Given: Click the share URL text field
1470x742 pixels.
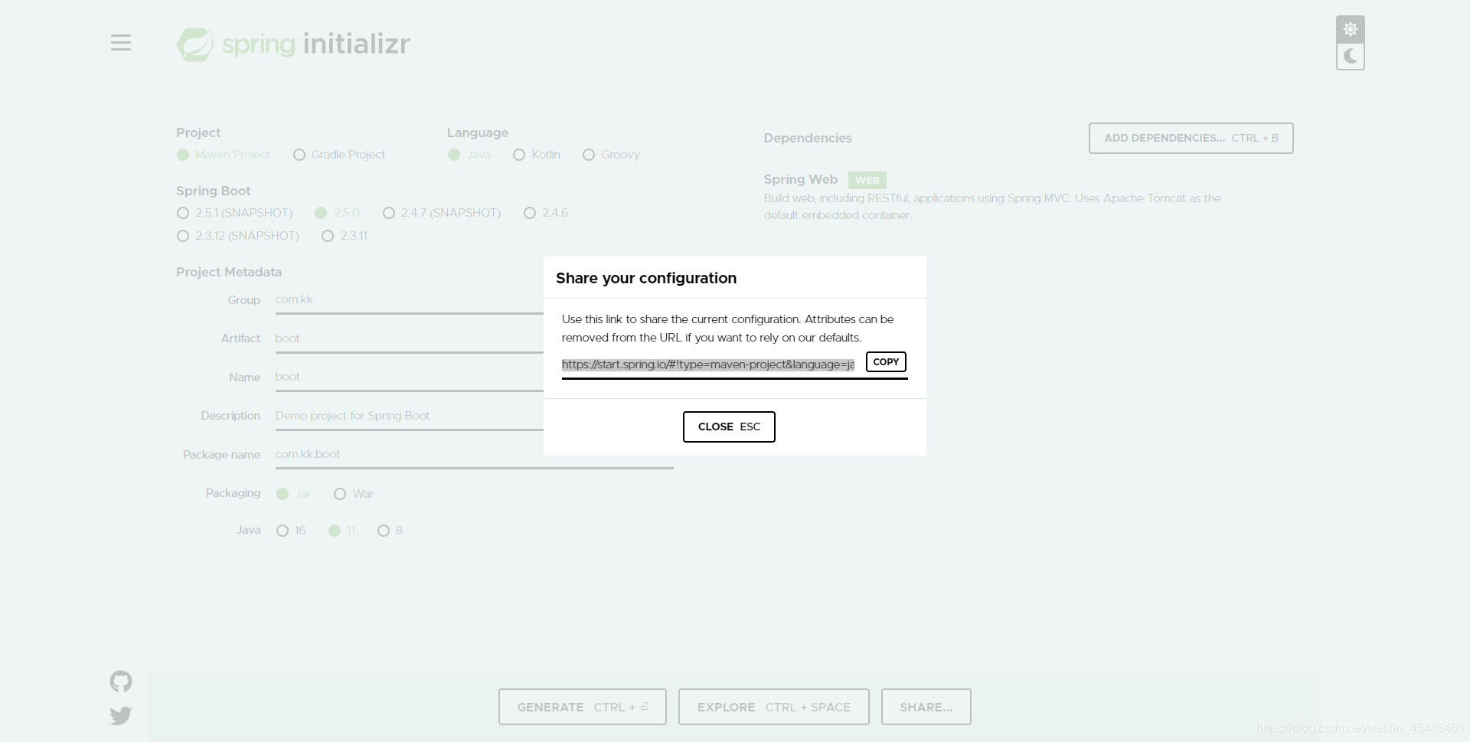Looking at the screenshot, I should (708, 364).
